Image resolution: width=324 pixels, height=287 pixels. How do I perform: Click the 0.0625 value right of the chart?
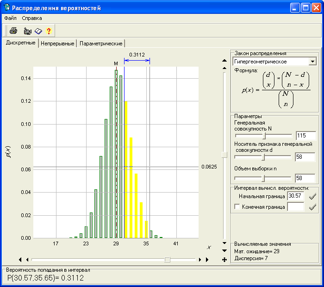(x=209, y=167)
